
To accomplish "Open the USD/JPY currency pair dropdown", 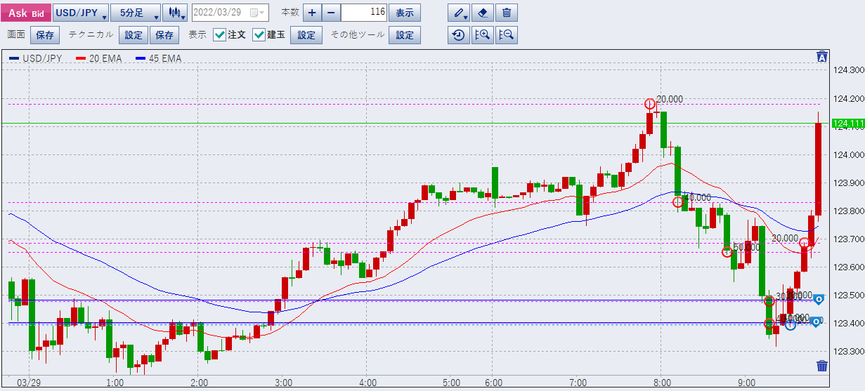I will pos(81,13).
